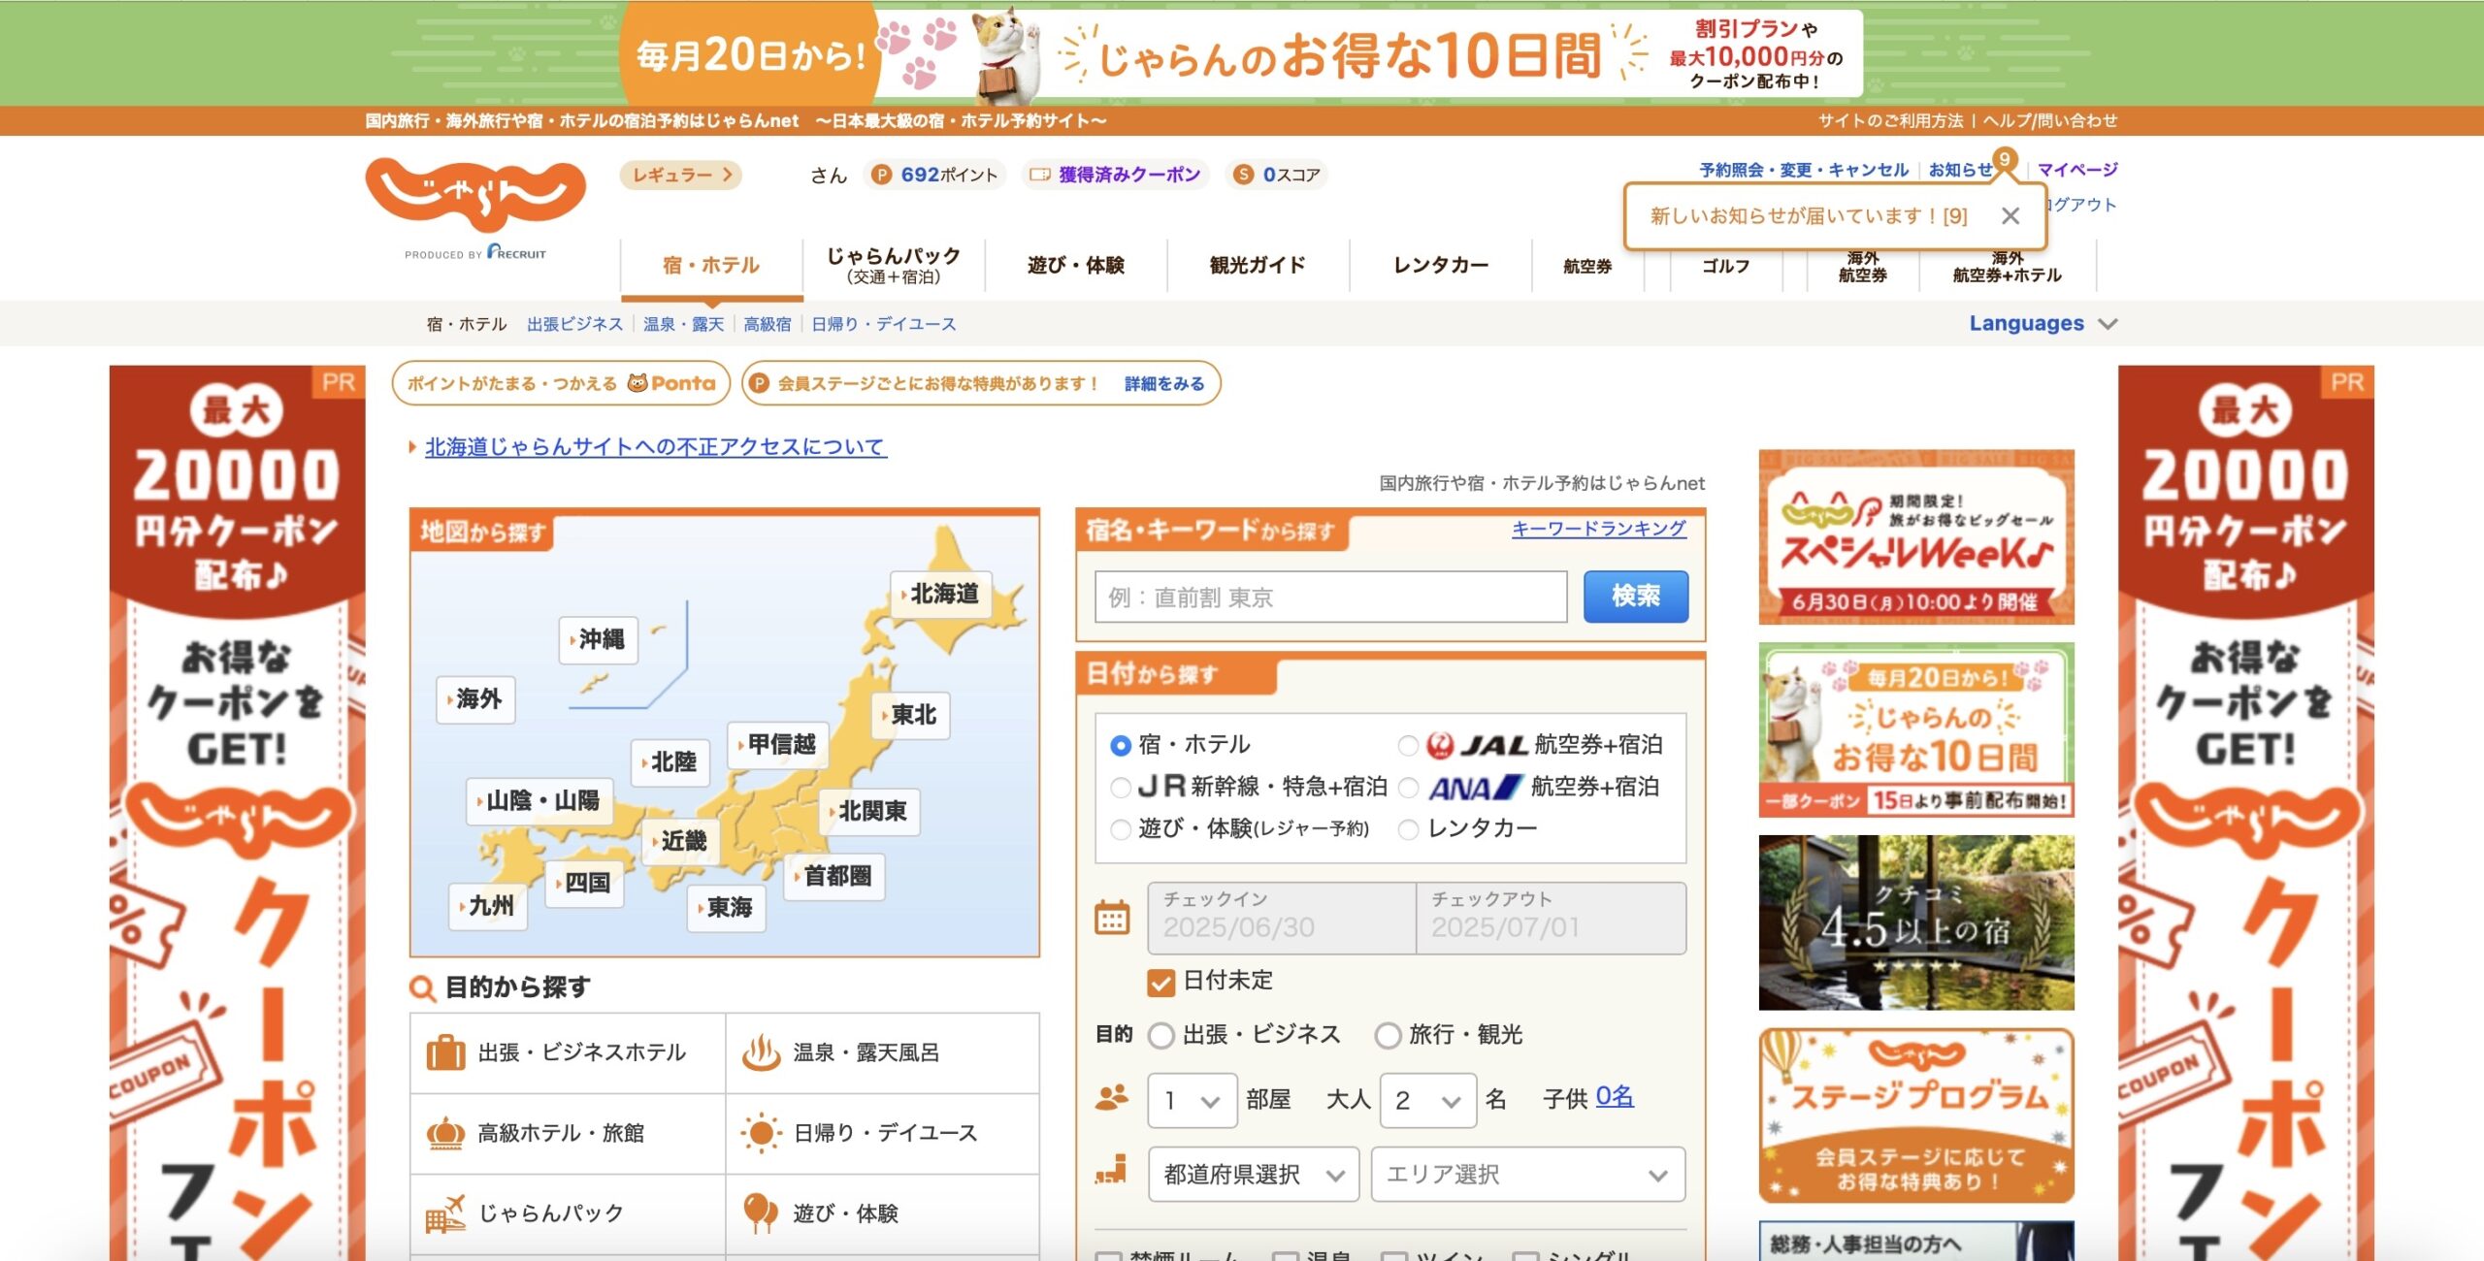2484x1261 pixels.
Task: Open the 宿・ホテル main tab
Action: [x=711, y=265]
